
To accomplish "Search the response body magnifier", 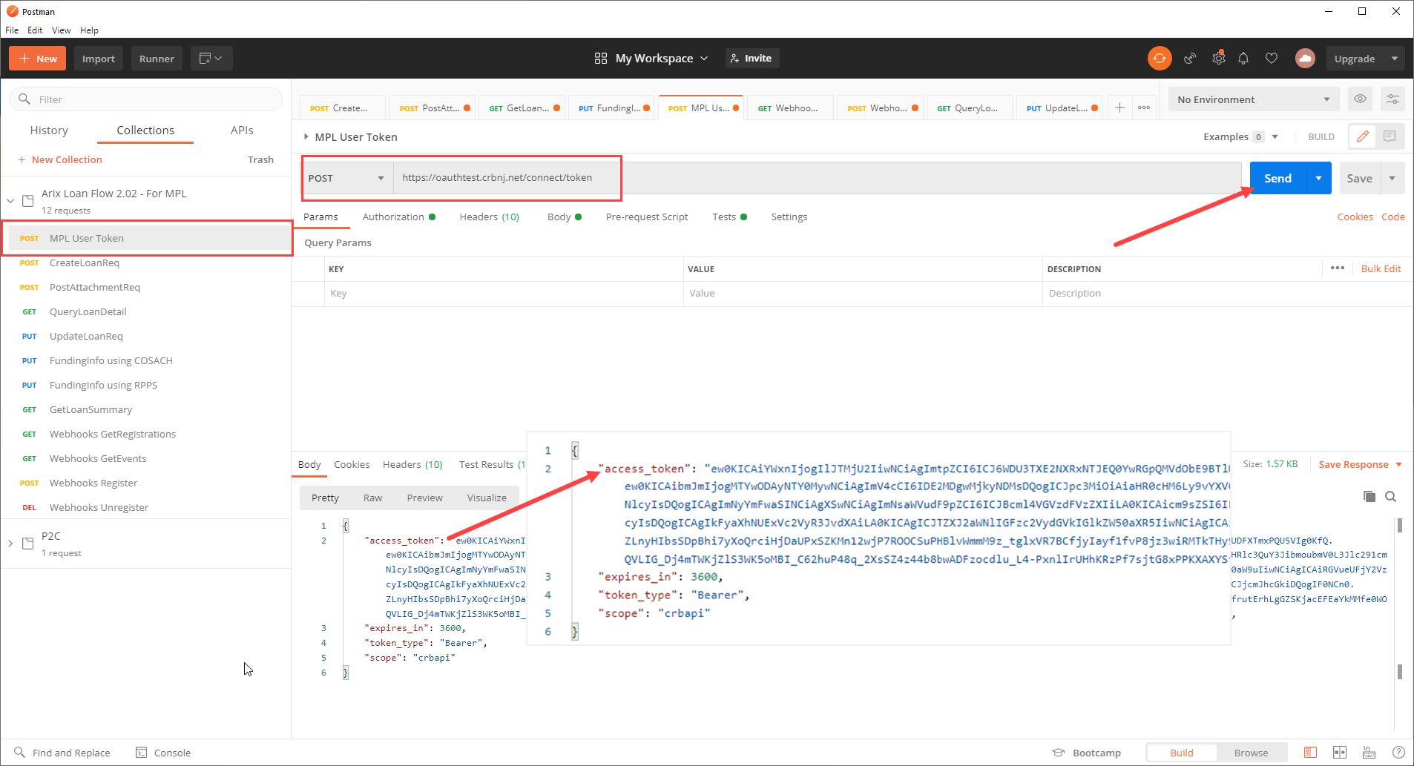I will point(1391,496).
